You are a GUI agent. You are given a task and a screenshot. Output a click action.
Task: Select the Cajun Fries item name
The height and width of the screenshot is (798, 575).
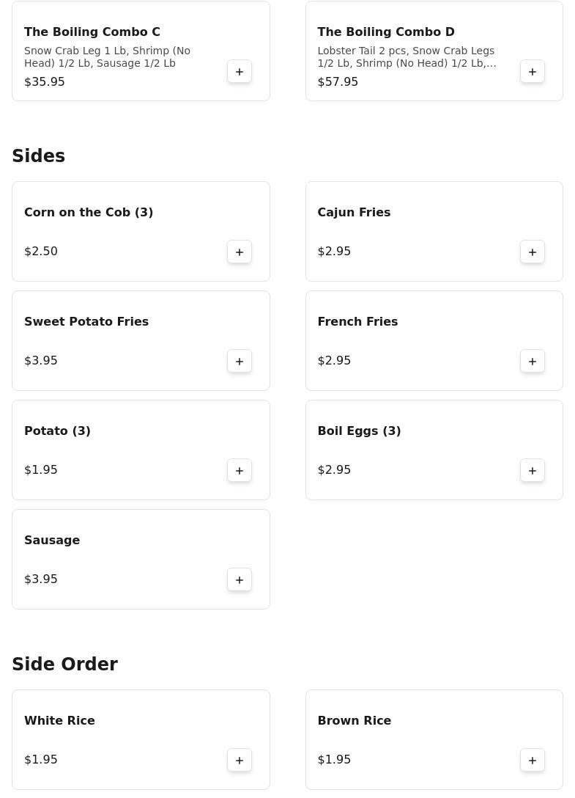pyautogui.click(x=354, y=213)
